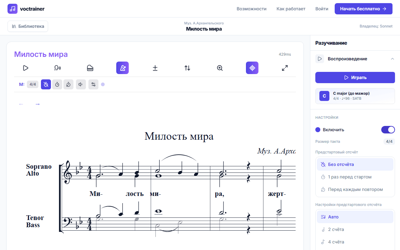This screenshot has width=400, height=250.
Task: Click the 4/4 meter badge in the metronome bar
Action: click(32, 84)
